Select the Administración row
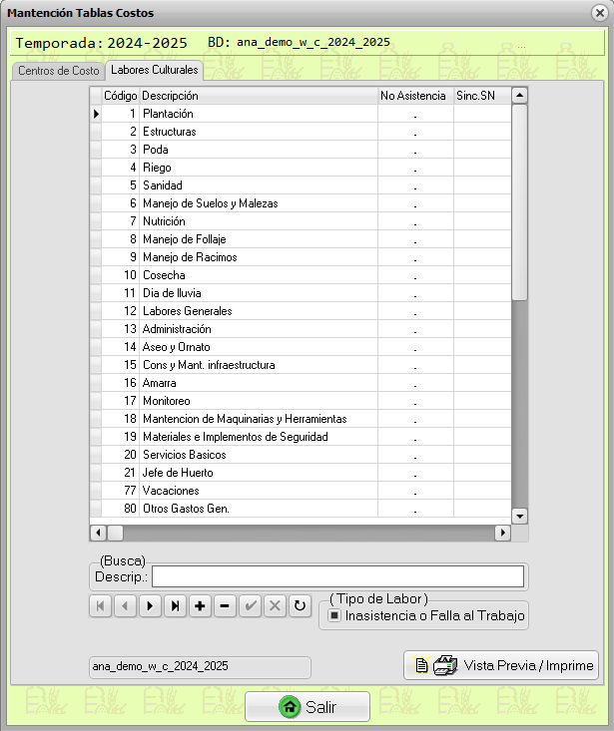This screenshot has width=614, height=731. 301,329
